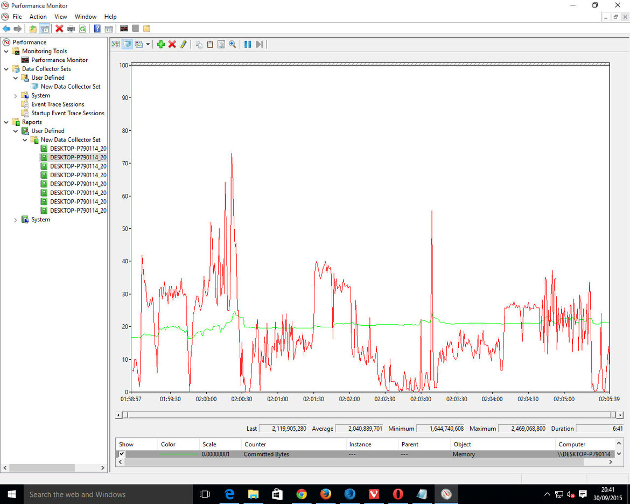Select New Data Collector Set under Data Collector Sets
630x504 pixels.
tap(71, 86)
